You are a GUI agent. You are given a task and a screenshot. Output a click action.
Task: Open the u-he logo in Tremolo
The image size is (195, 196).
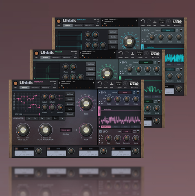click(x=134, y=84)
